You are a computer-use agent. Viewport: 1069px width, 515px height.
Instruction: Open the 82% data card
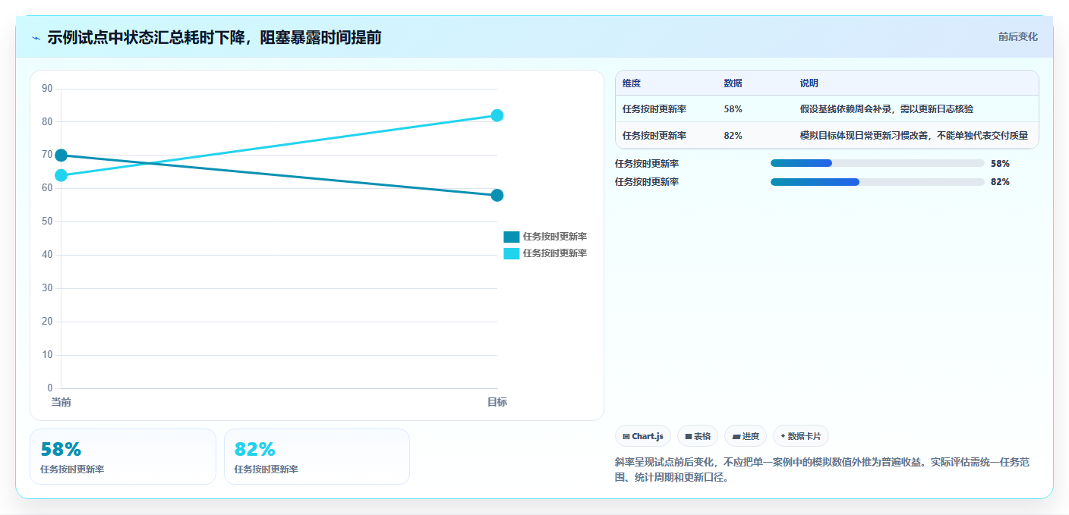317,457
